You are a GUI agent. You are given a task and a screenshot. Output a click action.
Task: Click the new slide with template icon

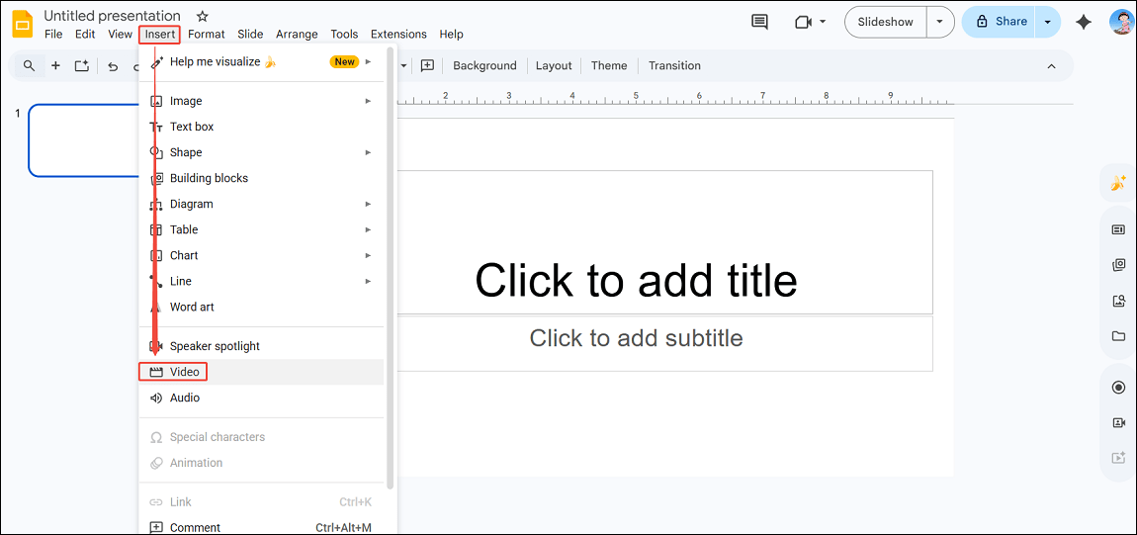click(82, 66)
